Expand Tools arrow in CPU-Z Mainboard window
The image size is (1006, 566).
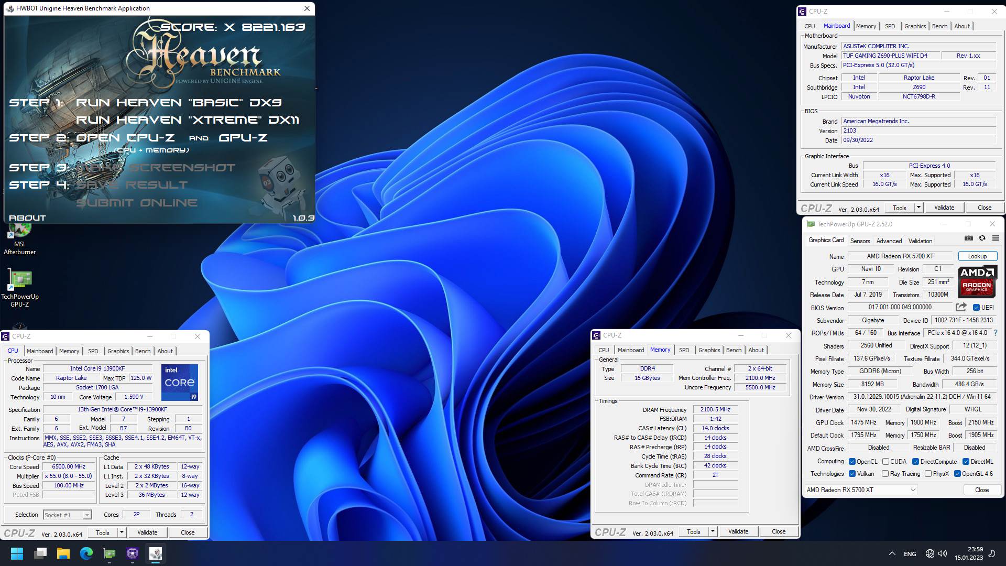(918, 208)
